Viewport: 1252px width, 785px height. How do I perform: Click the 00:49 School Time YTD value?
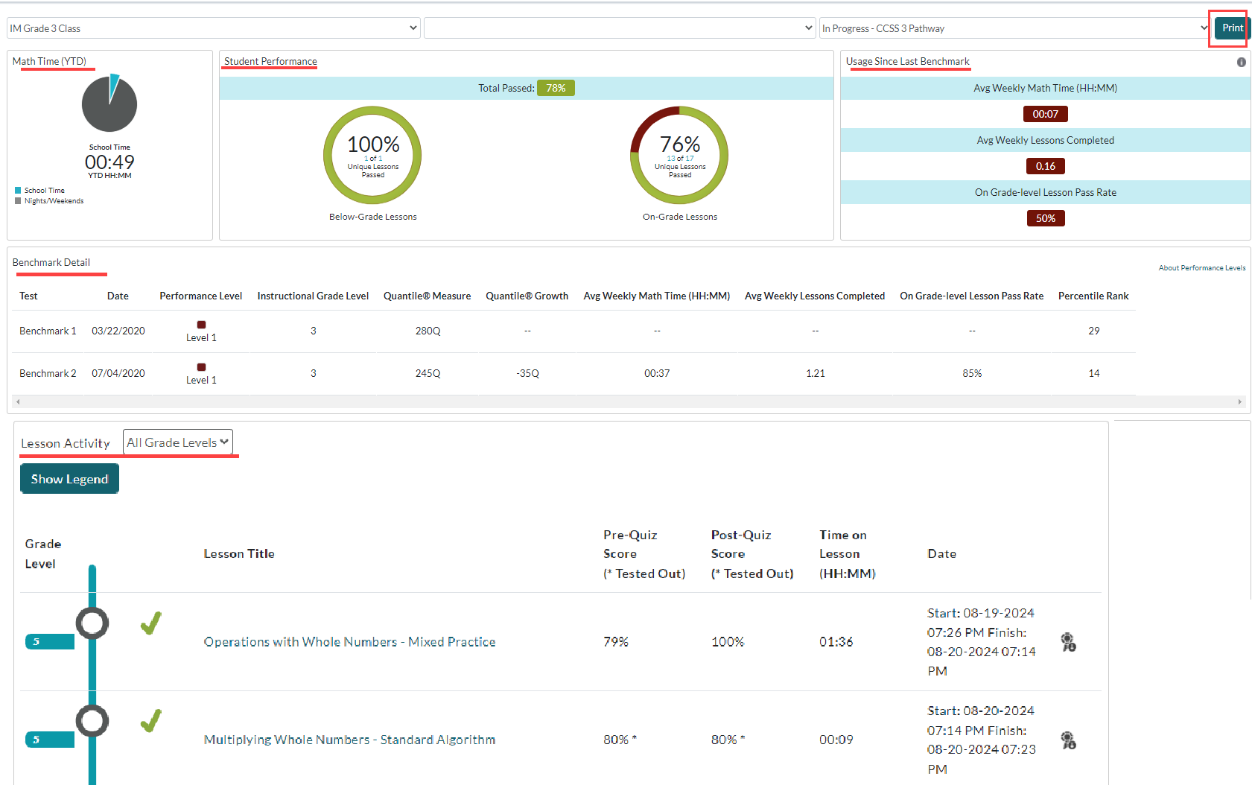[109, 162]
